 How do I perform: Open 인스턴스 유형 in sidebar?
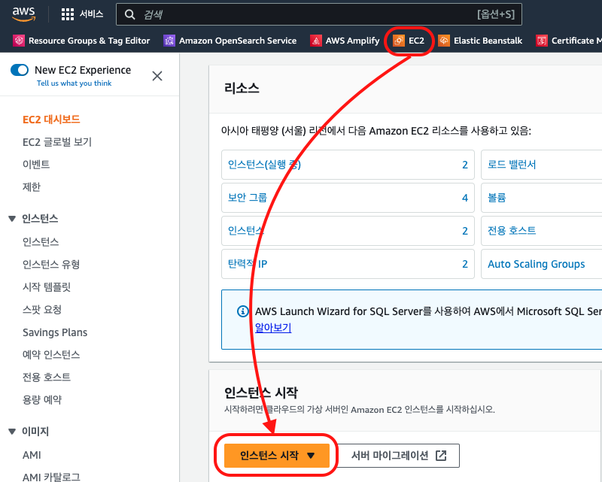coord(51,265)
